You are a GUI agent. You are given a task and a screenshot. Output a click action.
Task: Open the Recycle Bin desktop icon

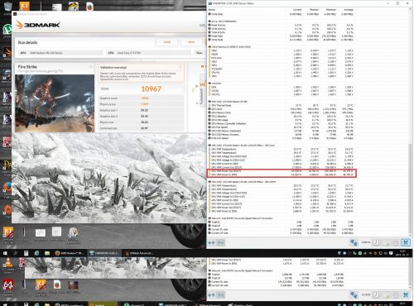click(7, 7)
